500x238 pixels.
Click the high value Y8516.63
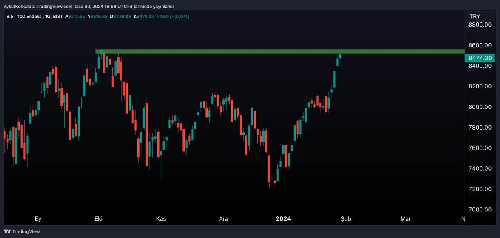tap(97, 16)
